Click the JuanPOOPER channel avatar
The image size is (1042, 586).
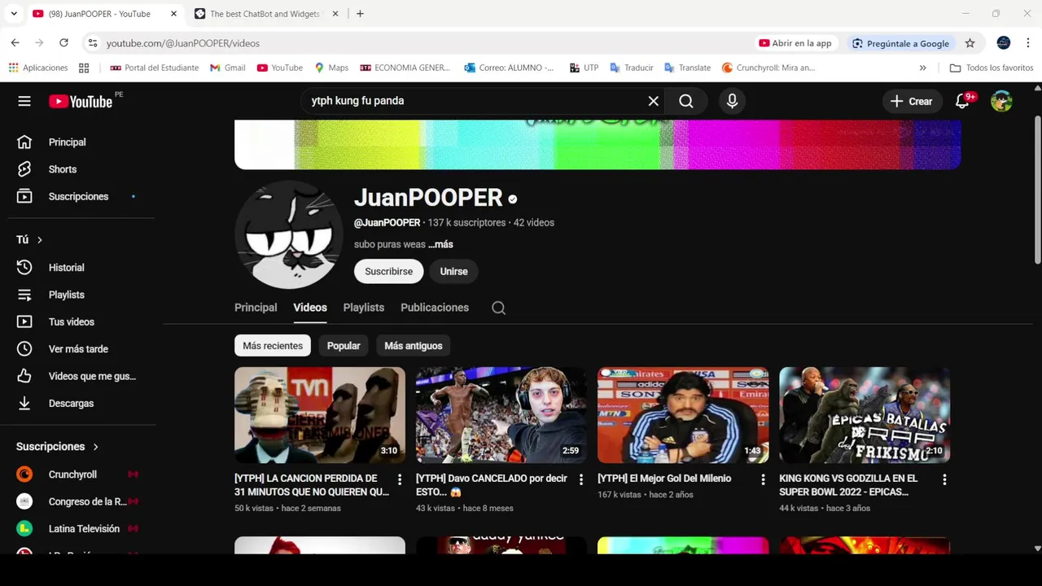[x=288, y=234]
